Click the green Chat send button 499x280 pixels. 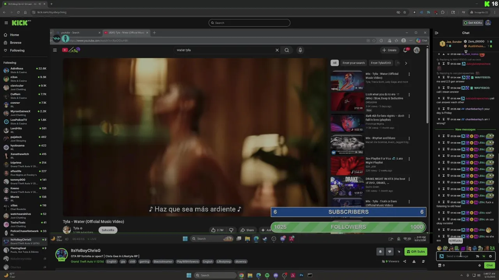[490, 265]
